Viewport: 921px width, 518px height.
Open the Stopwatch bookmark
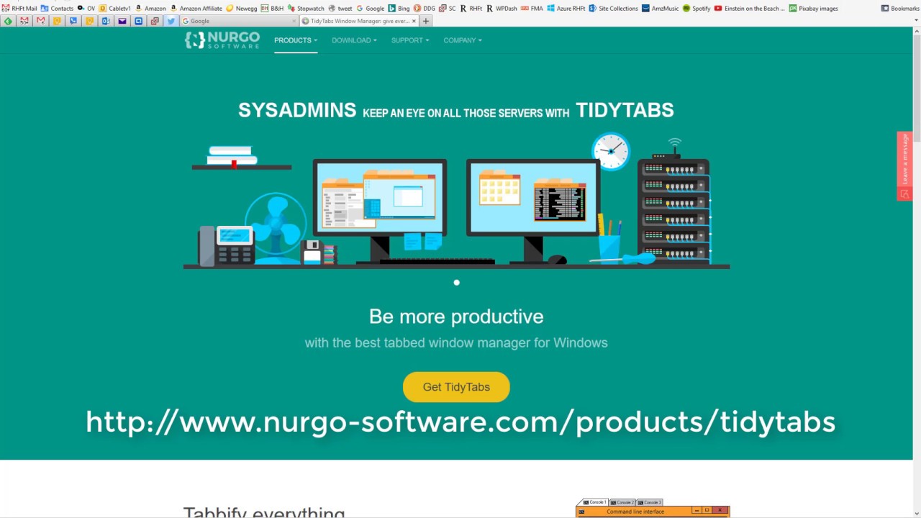coord(306,8)
